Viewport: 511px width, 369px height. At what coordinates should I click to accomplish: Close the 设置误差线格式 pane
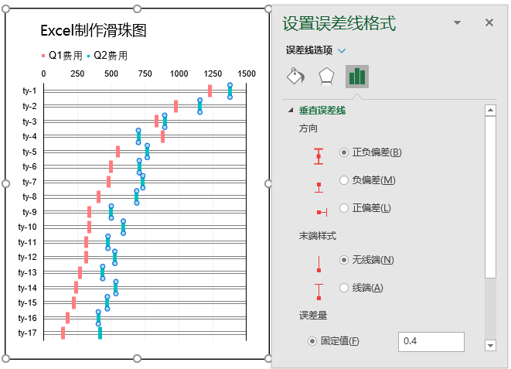tap(489, 22)
